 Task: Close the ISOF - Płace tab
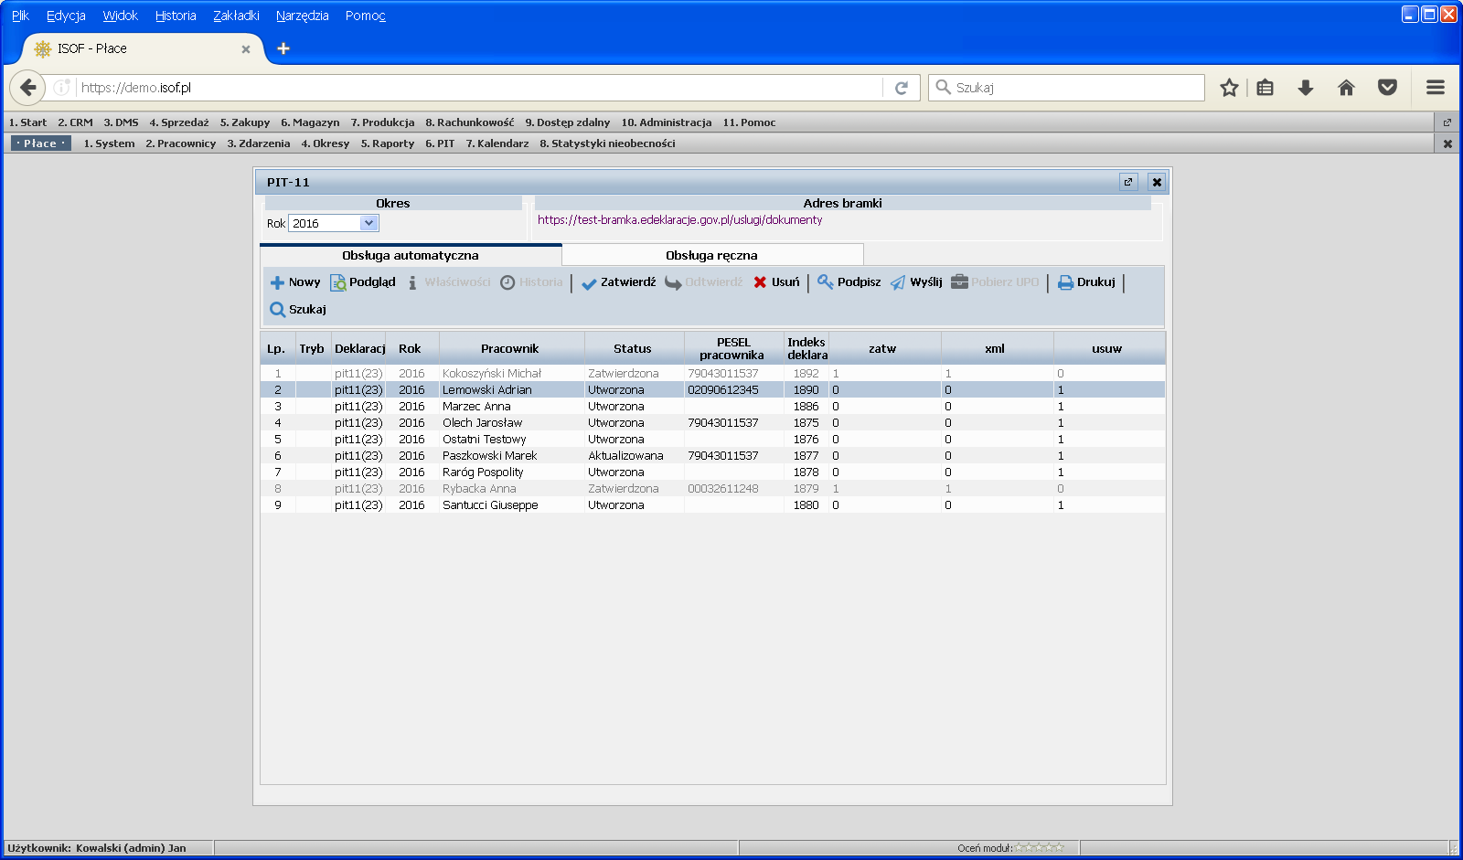pyautogui.click(x=246, y=49)
